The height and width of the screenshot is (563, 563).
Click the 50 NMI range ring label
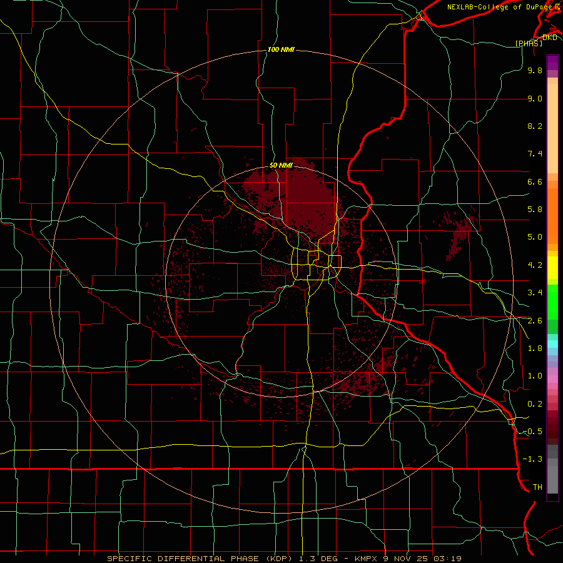[281, 165]
